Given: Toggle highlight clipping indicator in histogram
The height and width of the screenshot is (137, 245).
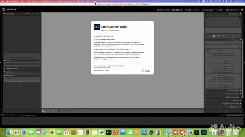Looking at the screenshot, I should click(240, 17).
